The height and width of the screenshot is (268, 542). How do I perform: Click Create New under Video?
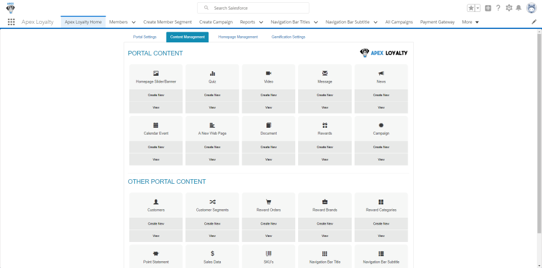coord(269,95)
